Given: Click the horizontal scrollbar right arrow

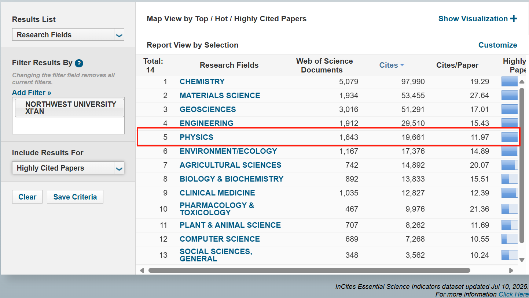Looking at the screenshot, I should click(x=511, y=271).
